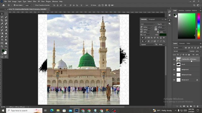The width and height of the screenshot is (202, 113).
Task: Select the Magic Wand tool
Action: [6, 17]
